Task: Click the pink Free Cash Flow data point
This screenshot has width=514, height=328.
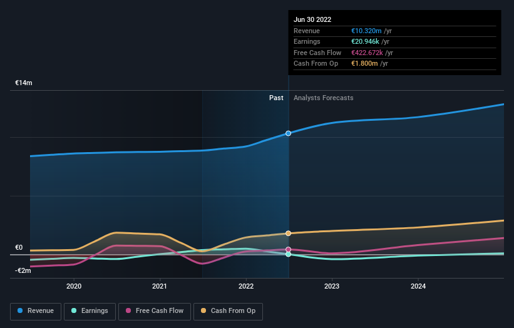Action: tap(288, 250)
